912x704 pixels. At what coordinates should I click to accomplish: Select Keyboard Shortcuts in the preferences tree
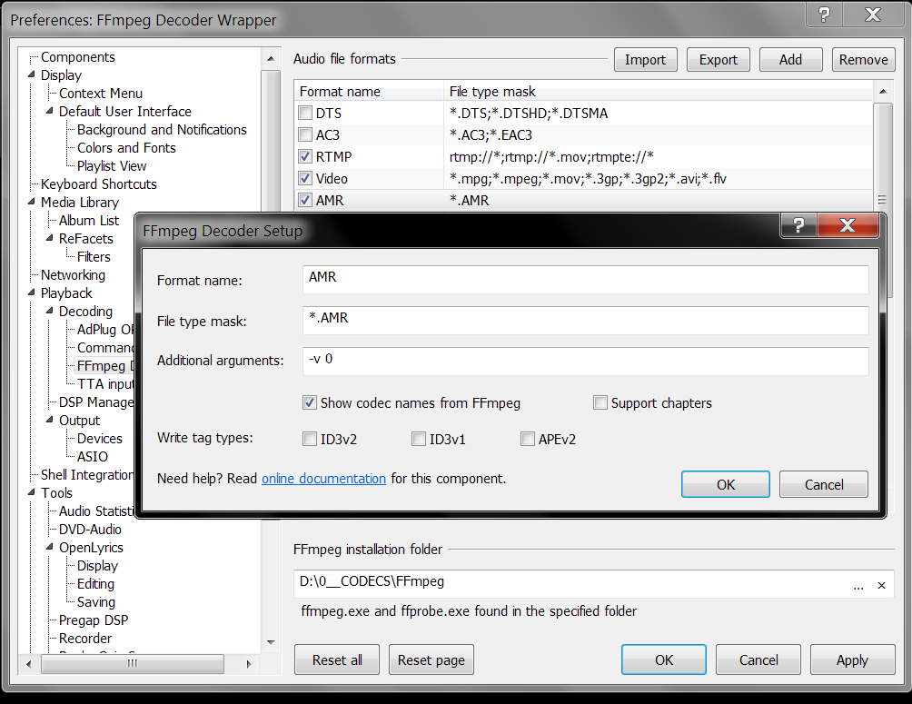pos(98,184)
